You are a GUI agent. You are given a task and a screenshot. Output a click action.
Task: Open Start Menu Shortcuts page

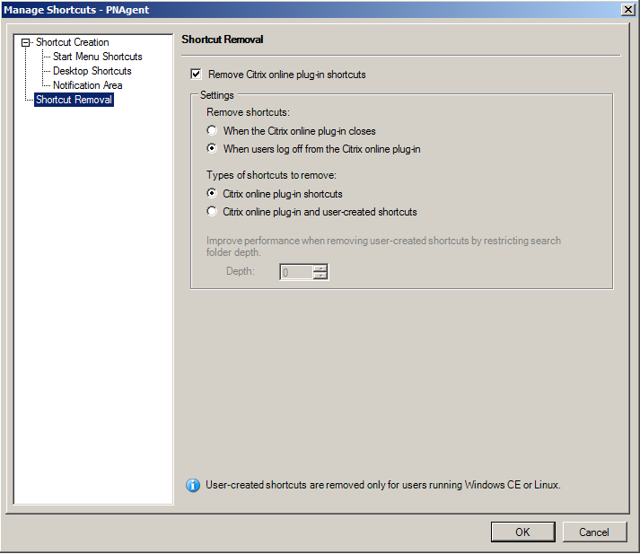tap(98, 57)
